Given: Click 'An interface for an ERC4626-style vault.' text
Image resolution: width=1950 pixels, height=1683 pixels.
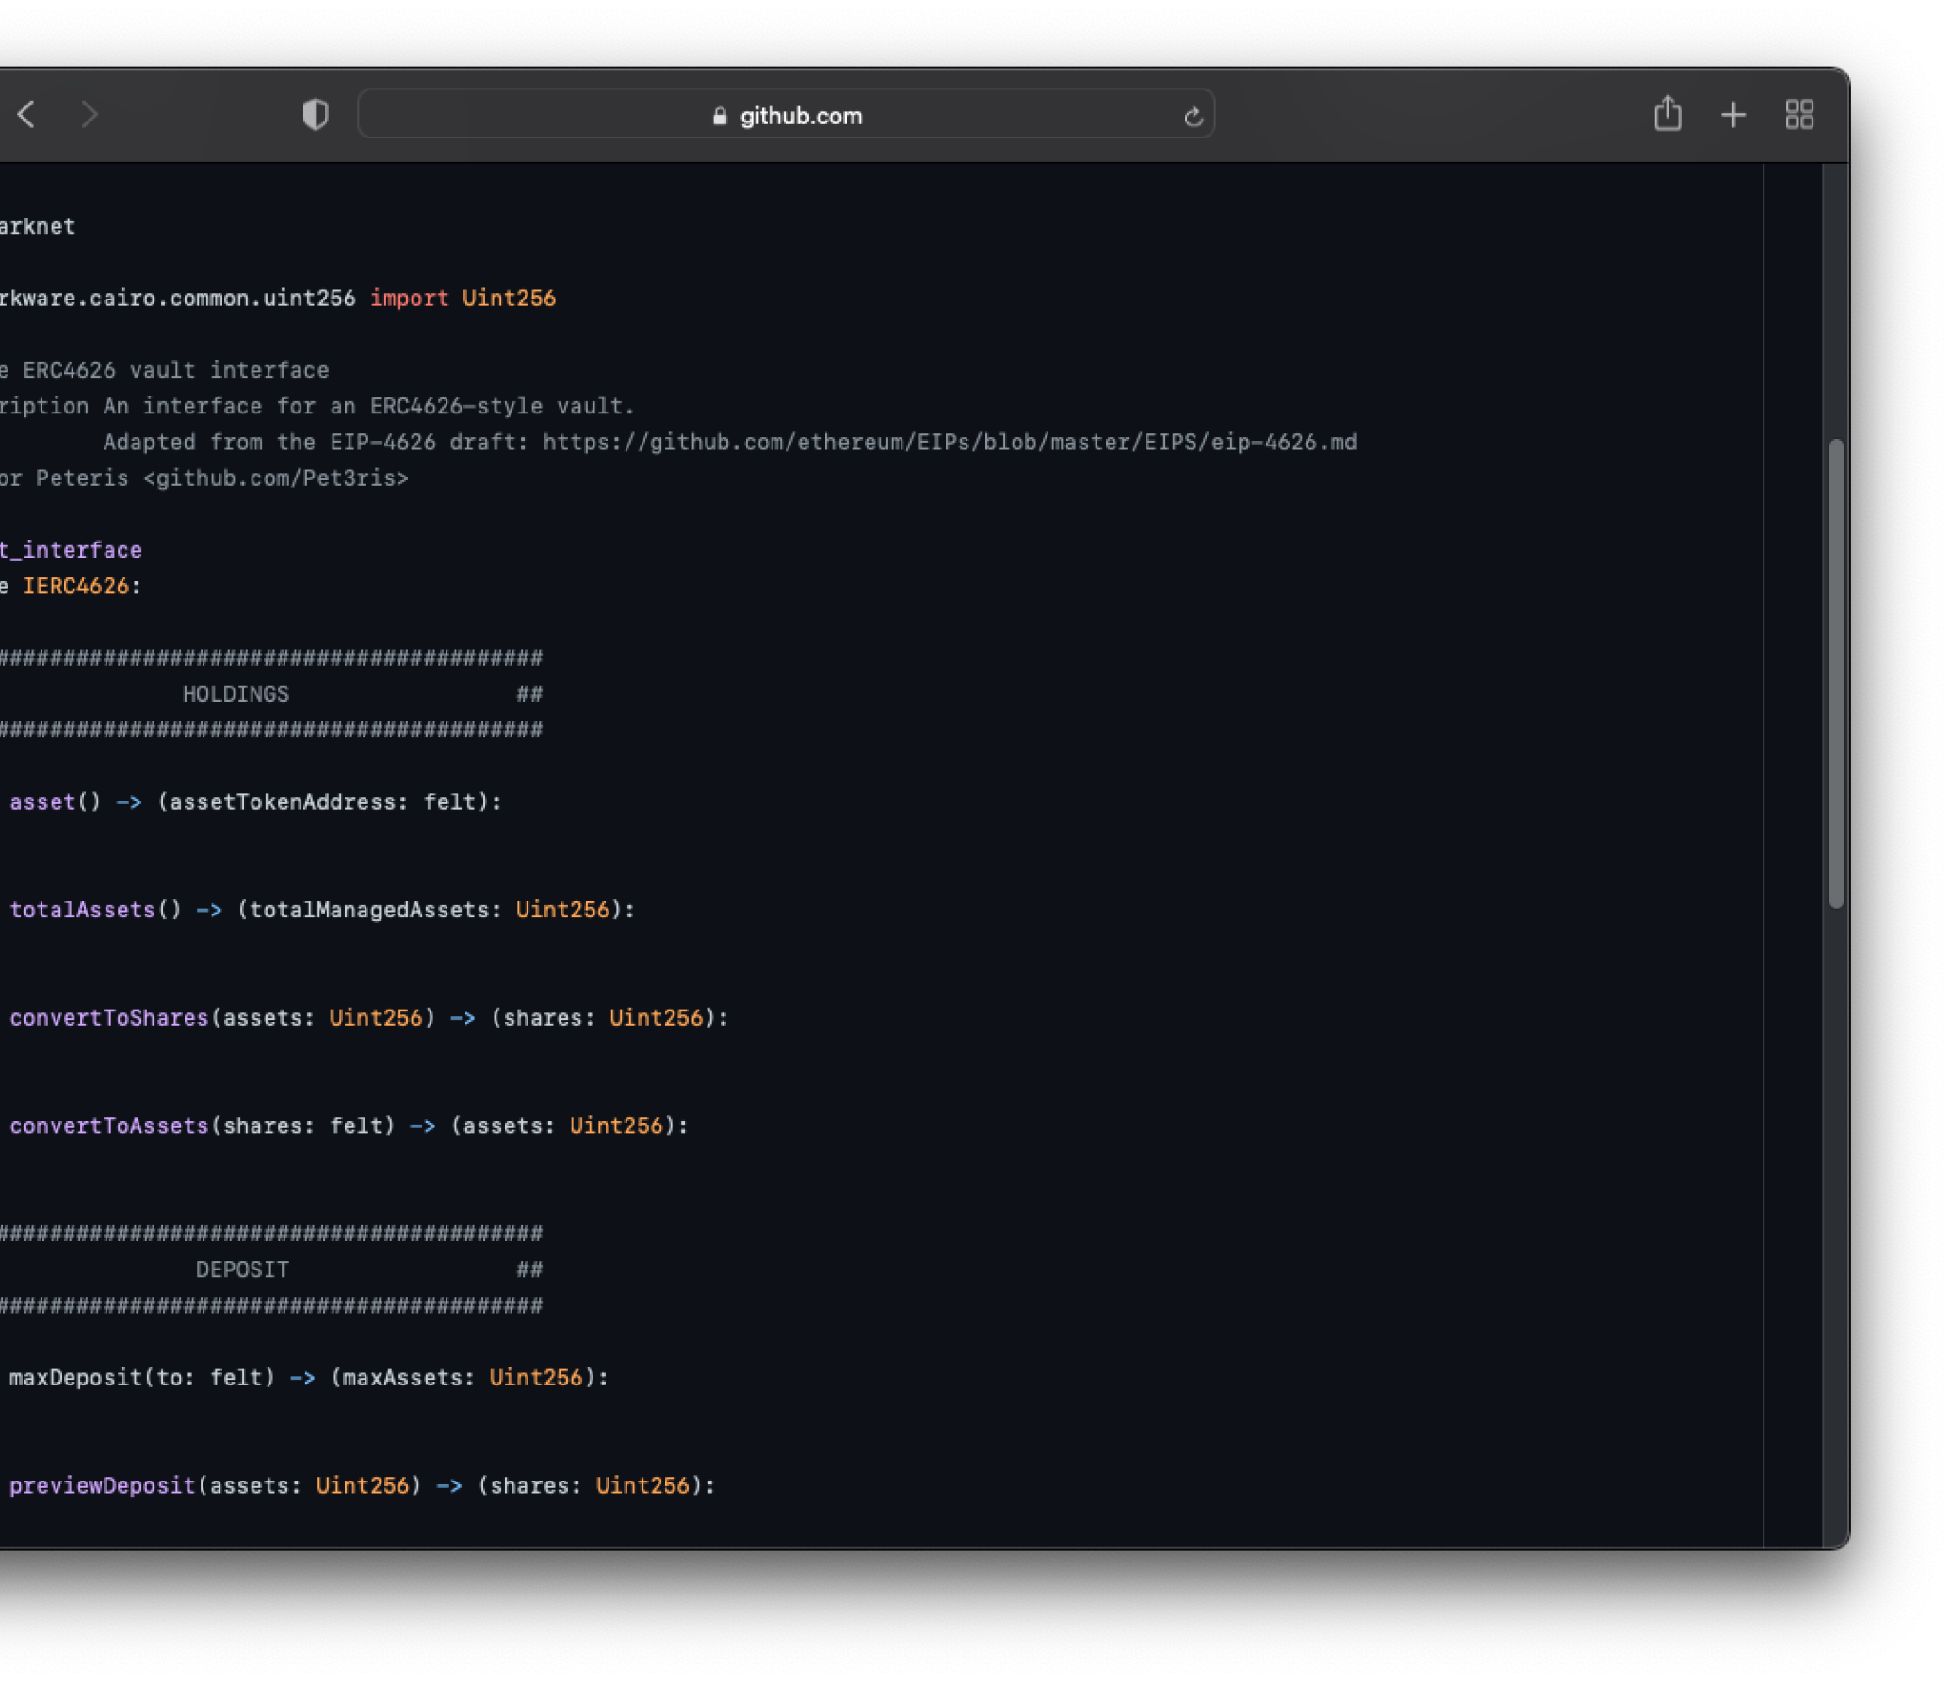Looking at the screenshot, I should point(369,407).
